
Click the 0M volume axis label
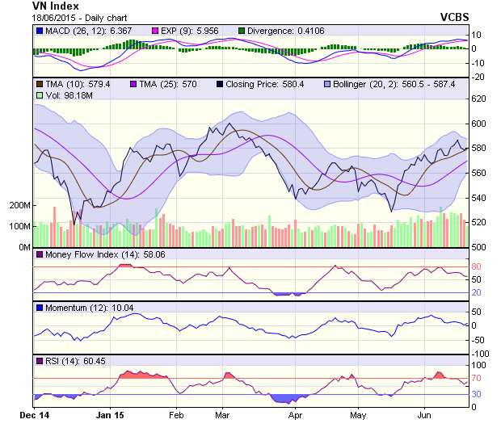24,247
